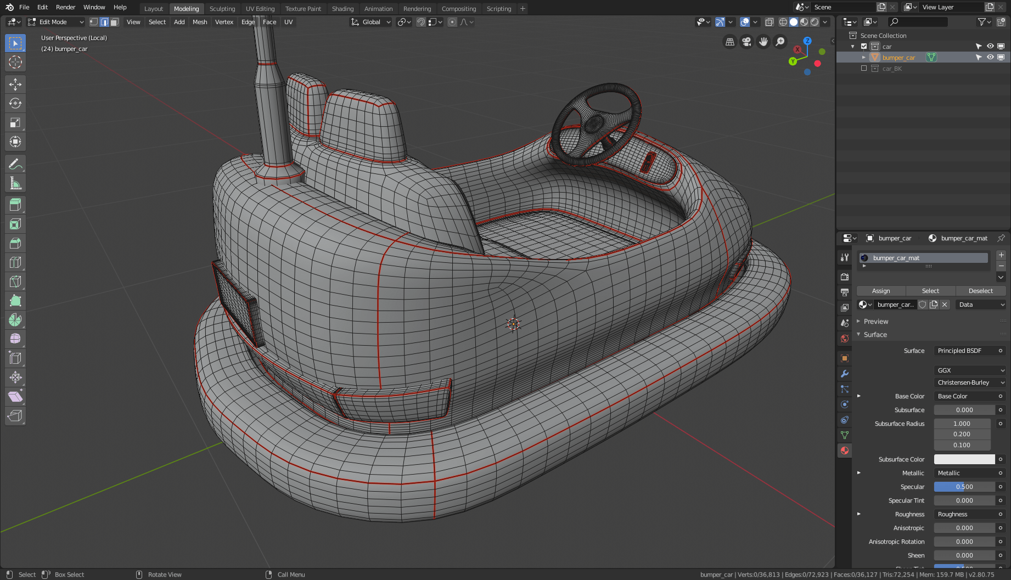Add a new material slot
The image size is (1011, 580).
[x=1001, y=255]
